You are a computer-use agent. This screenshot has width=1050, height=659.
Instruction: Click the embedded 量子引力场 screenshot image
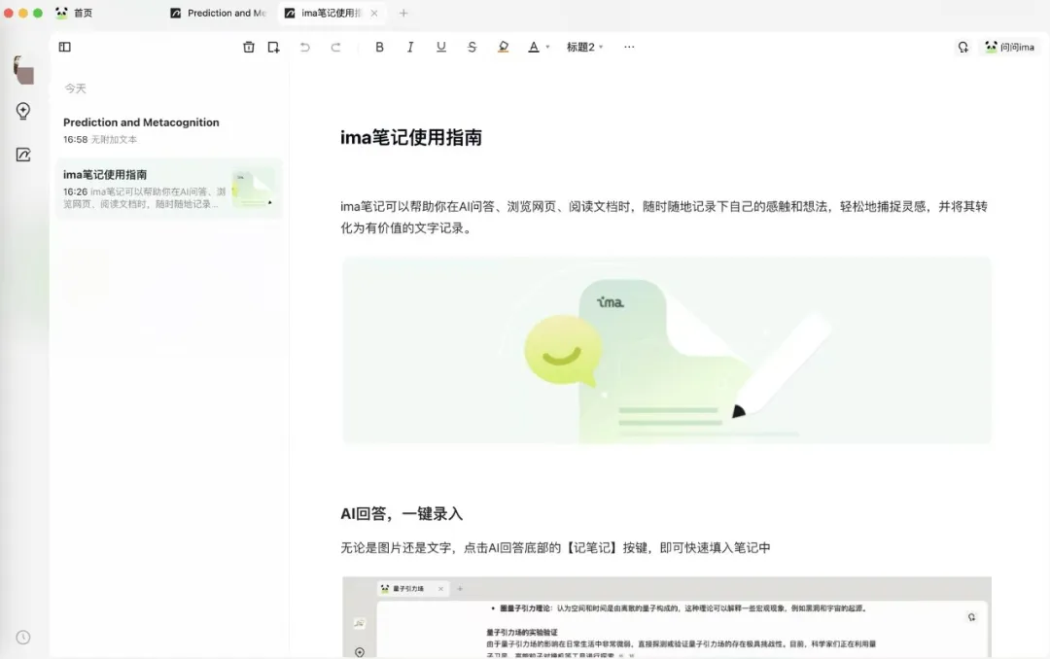667,617
